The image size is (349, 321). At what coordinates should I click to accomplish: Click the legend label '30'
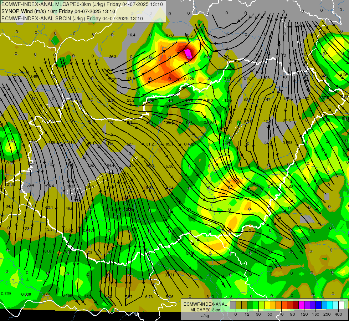(x=258, y=314)
